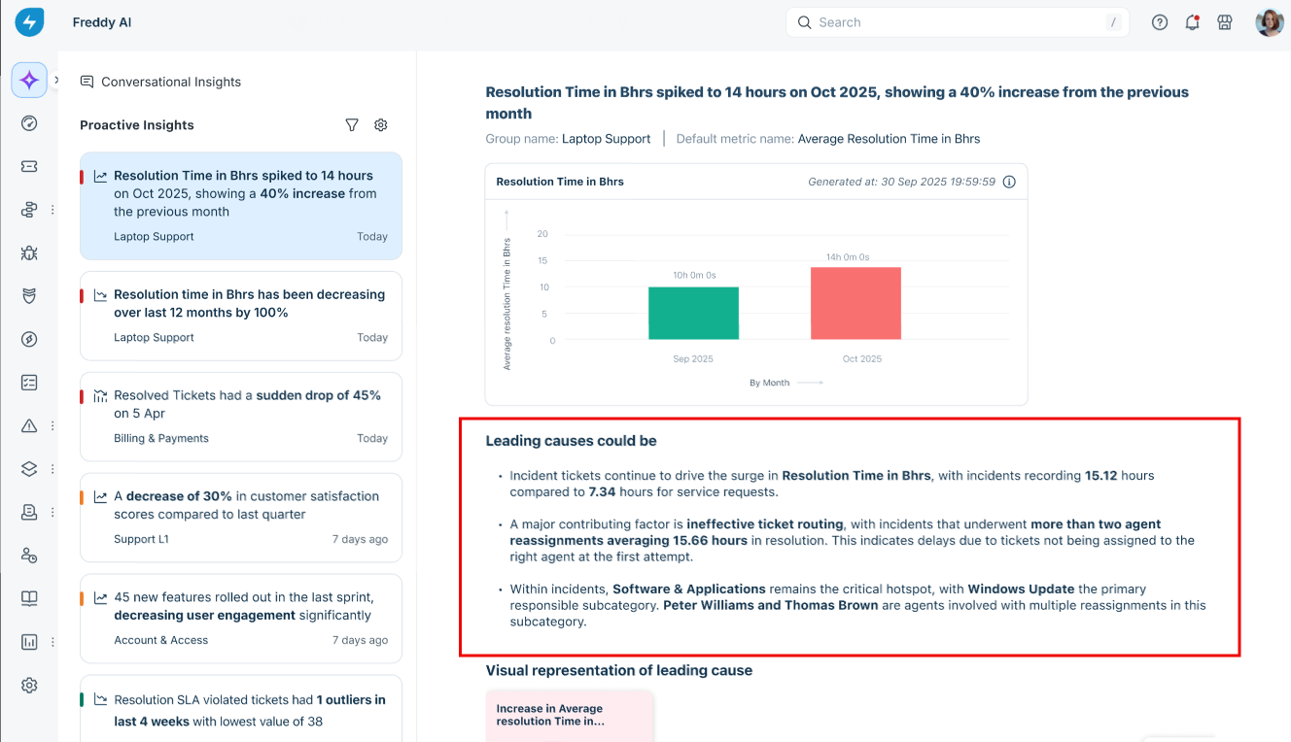Open the marketplace store icon
The width and height of the screenshot is (1291, 742).
1225,22
